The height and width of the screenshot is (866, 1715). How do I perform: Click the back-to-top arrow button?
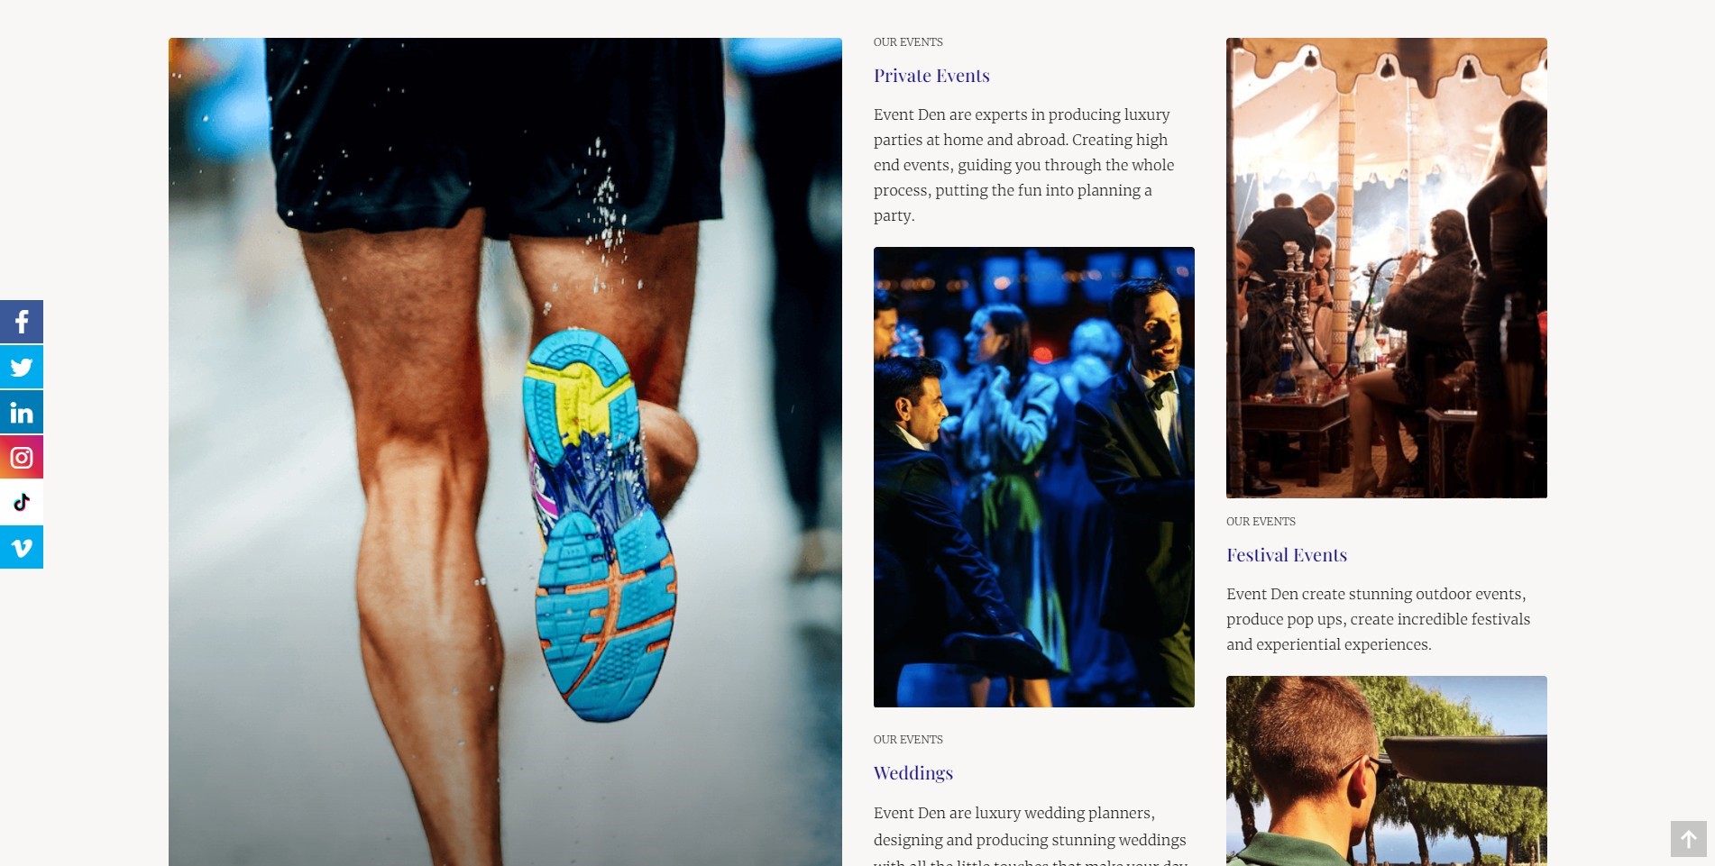click(x=1688, y=839)
